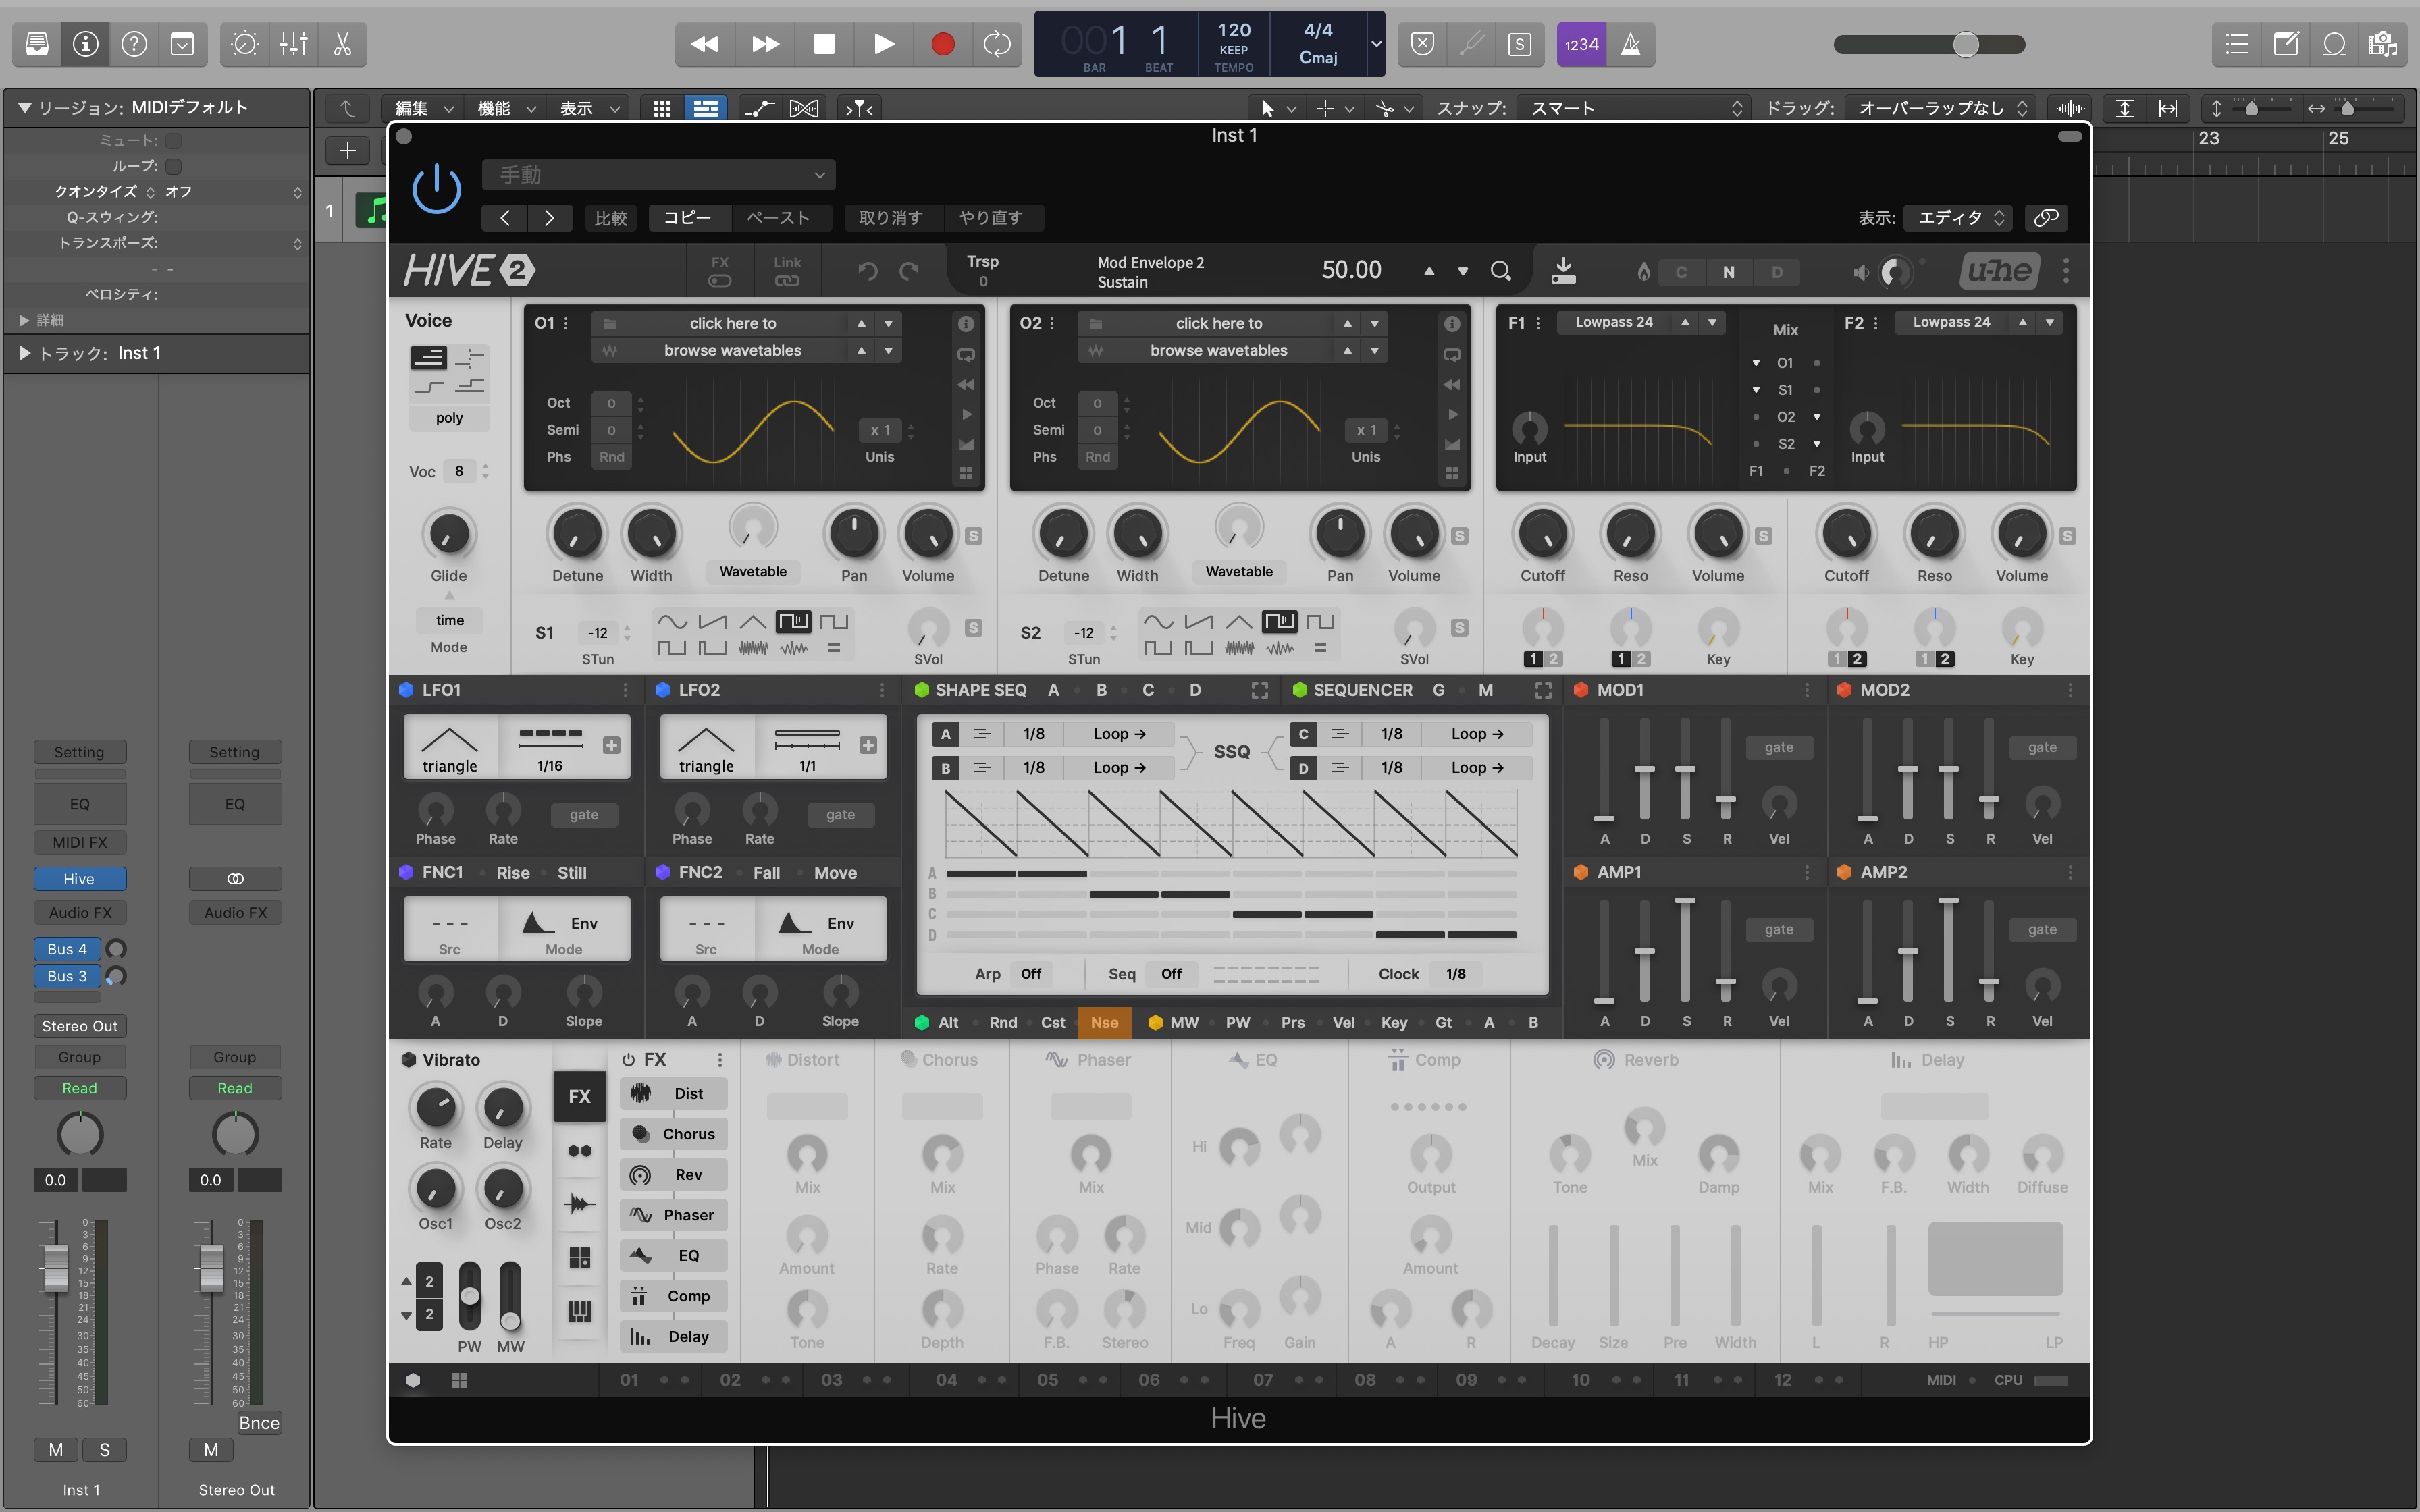Click the Hive redo arrow
This screenshot has height=1512, width=2420.
(909, 271)
